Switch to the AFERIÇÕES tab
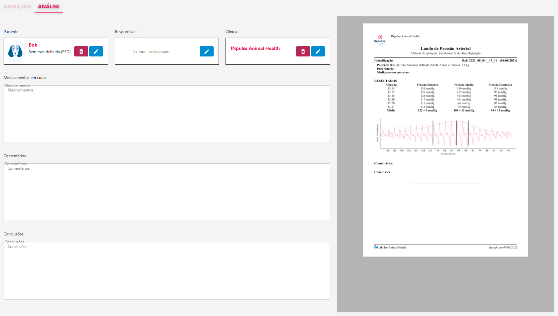The width and height of the screenshot is (558, 316). pyautogui.click(x=17, y=7)
